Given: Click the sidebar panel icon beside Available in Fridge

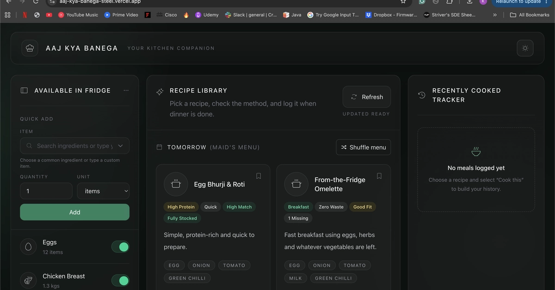Looking at the screenshot, I should [24, 91].
